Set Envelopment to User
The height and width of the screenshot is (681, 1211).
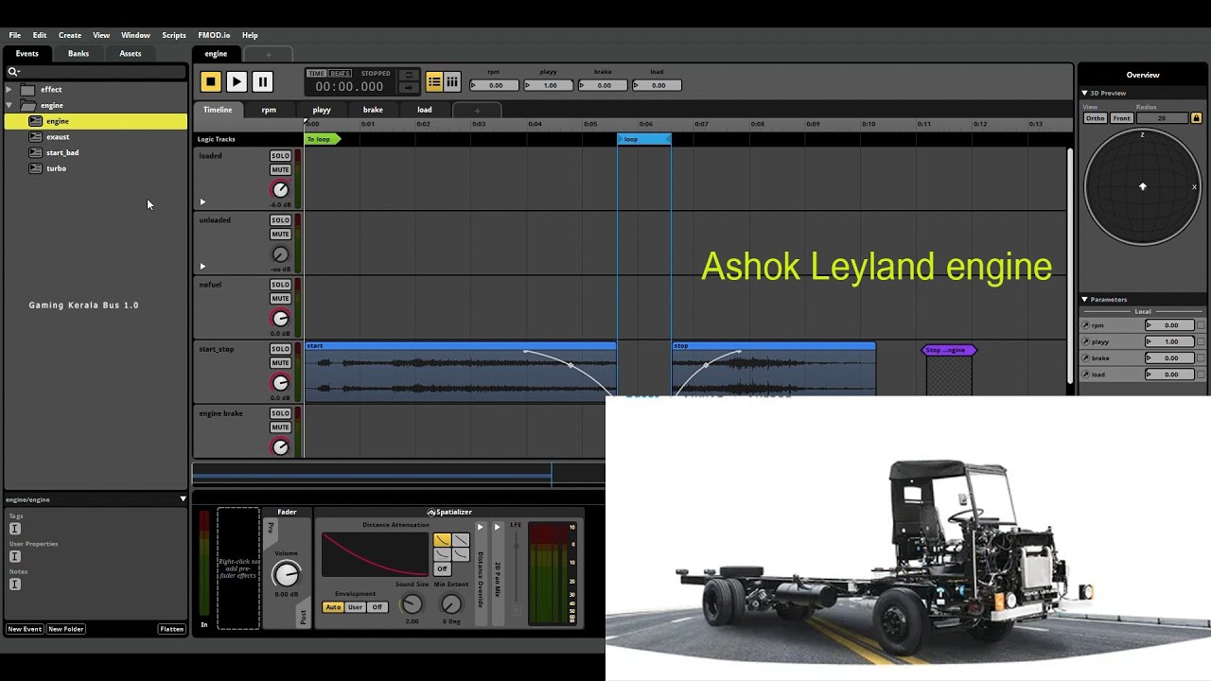(355, 607)
